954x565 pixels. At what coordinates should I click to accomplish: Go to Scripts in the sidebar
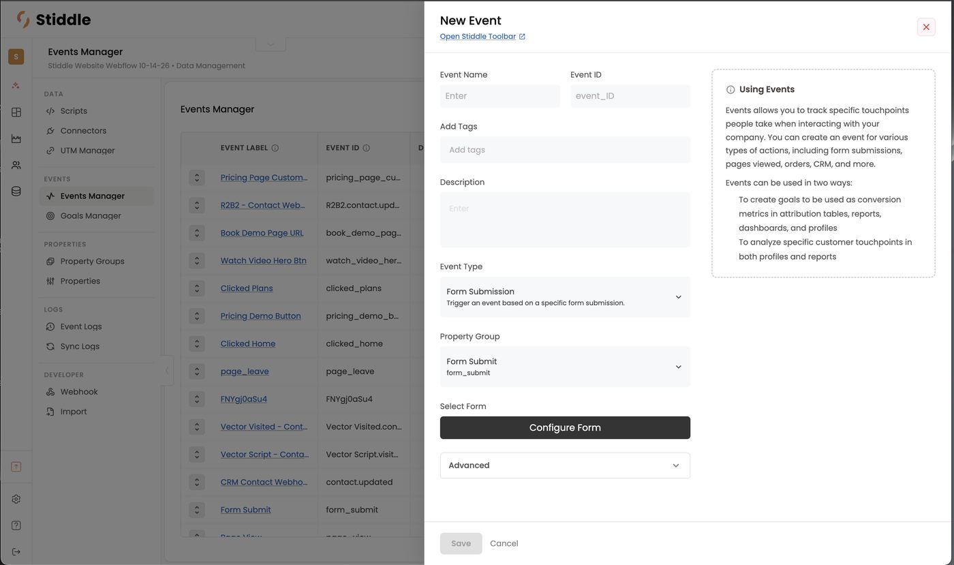[x=73, y=111]
